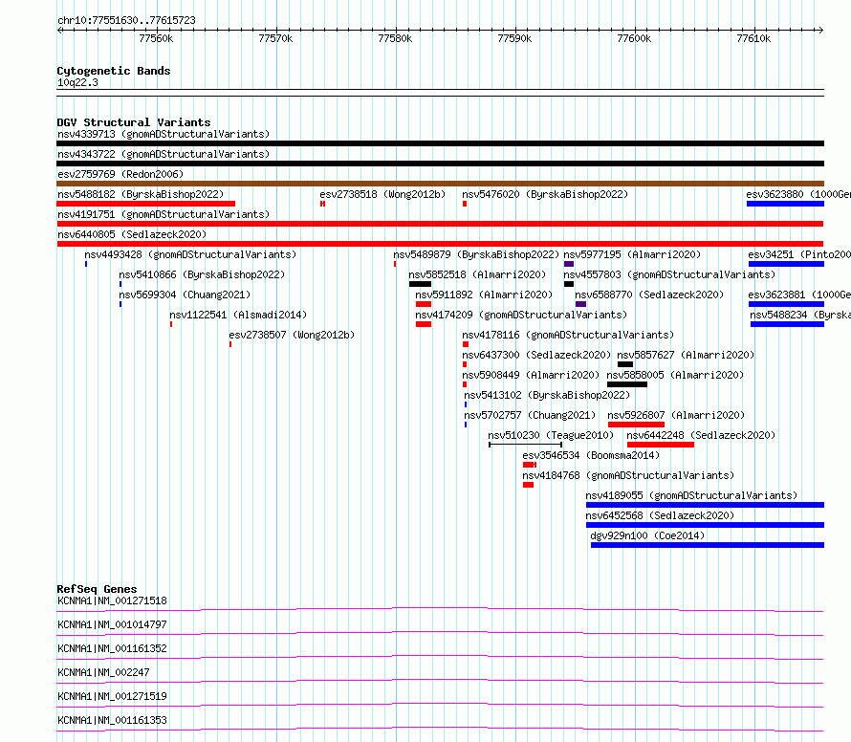The image size is (851, 742).
Task: Select the purple nsv5977195 variant bar
Action: click(x=569, y=264)
